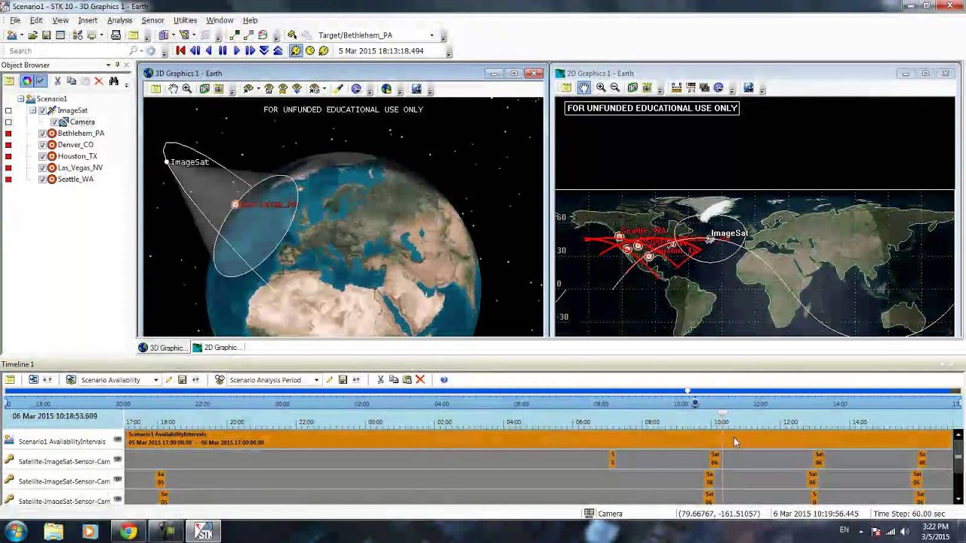Select the grab hand tool in the 2D Graphics toolbar
Image resolution: width=966 pixels, height=543 pixels.
[x=583, y=88]
